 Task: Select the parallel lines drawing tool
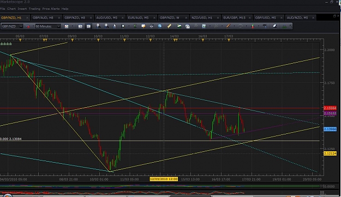click(x=196, y=26)
